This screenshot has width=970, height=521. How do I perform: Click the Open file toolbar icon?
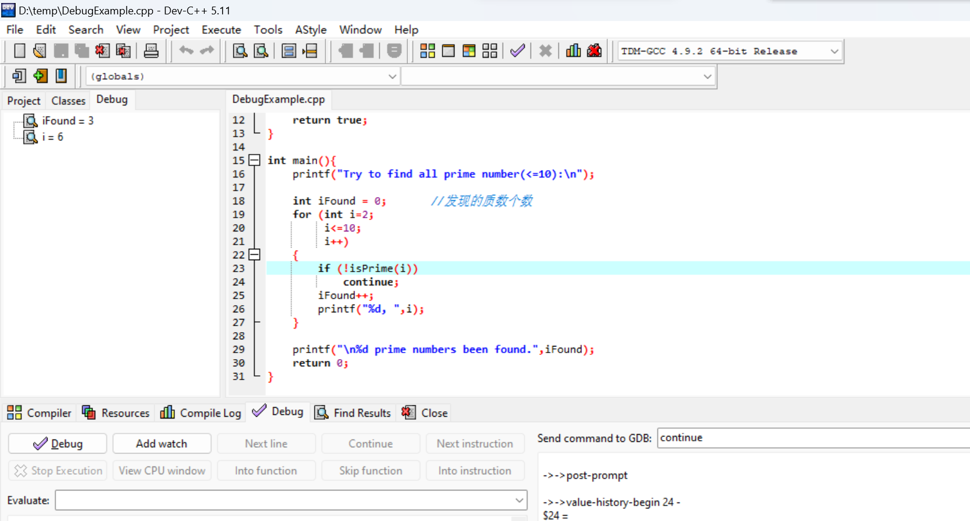pos(40,51)
